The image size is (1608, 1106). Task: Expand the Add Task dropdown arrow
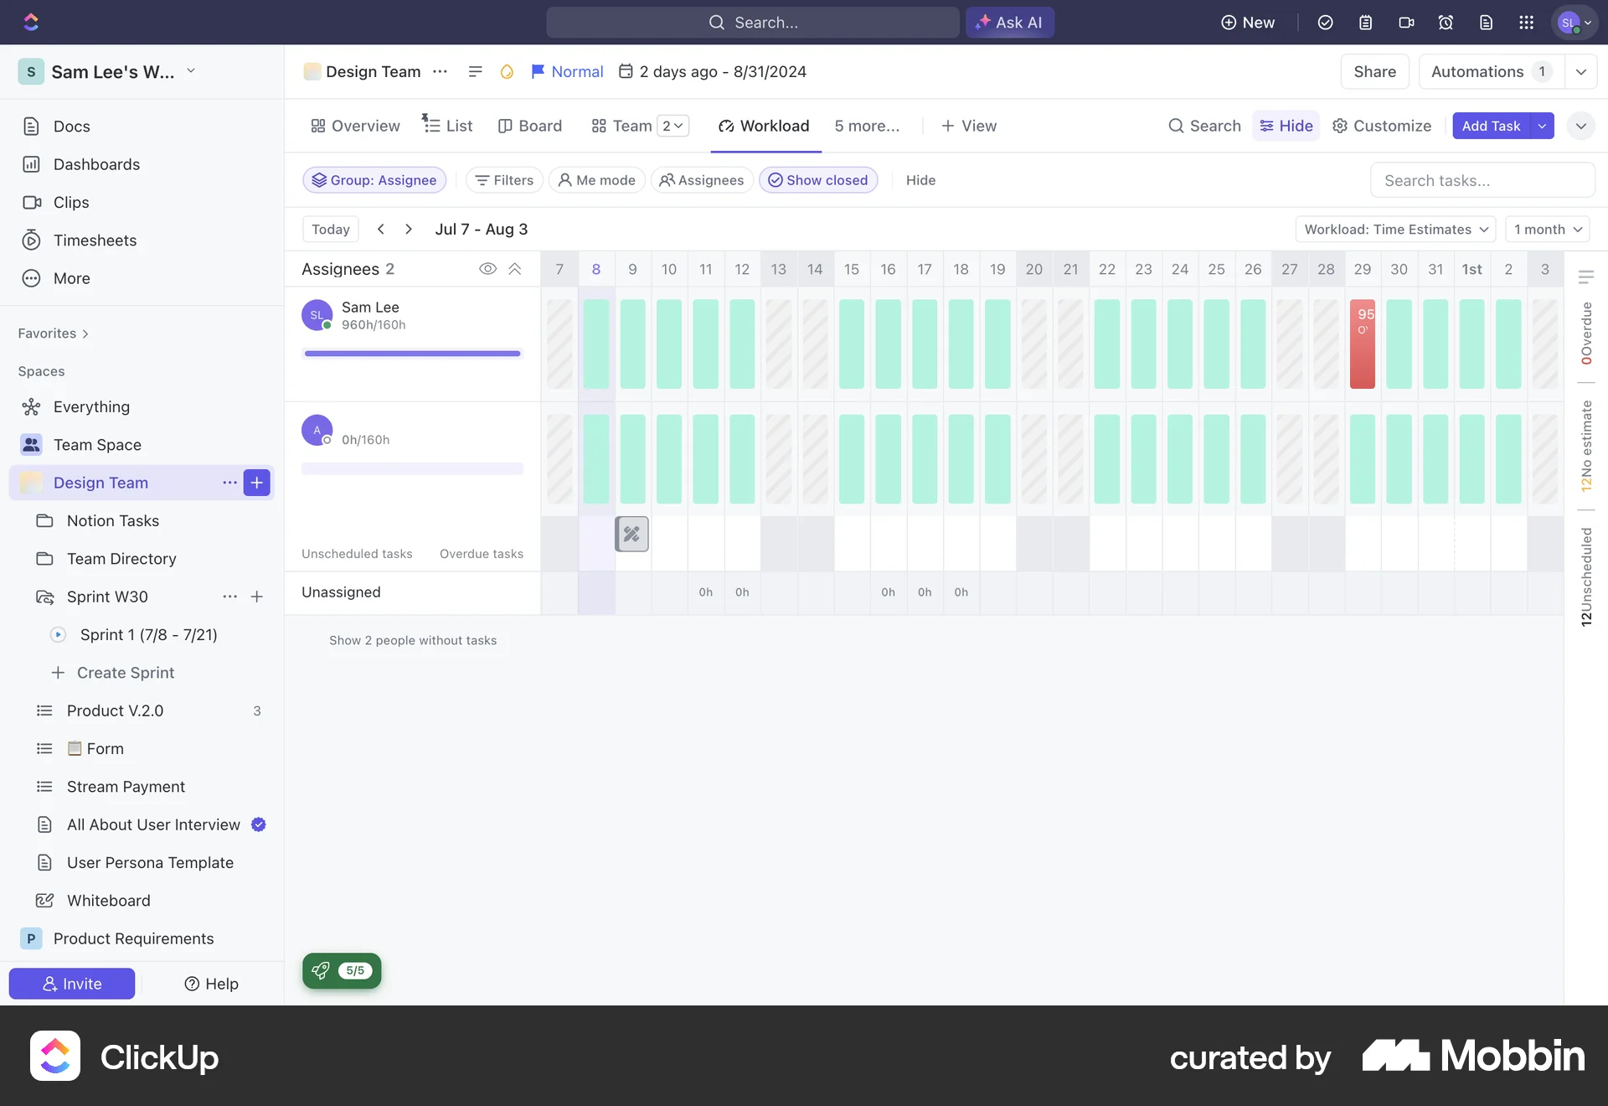pos(1544,126)
